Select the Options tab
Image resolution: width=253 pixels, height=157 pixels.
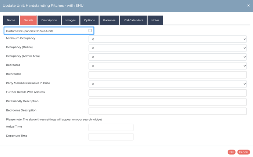(89, 20)
